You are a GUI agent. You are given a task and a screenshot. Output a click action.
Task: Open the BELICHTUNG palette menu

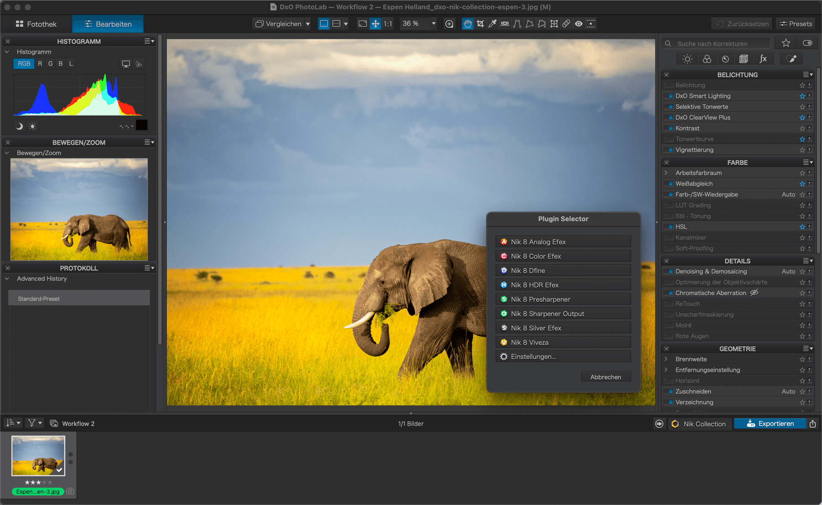(x=808, y=74)
